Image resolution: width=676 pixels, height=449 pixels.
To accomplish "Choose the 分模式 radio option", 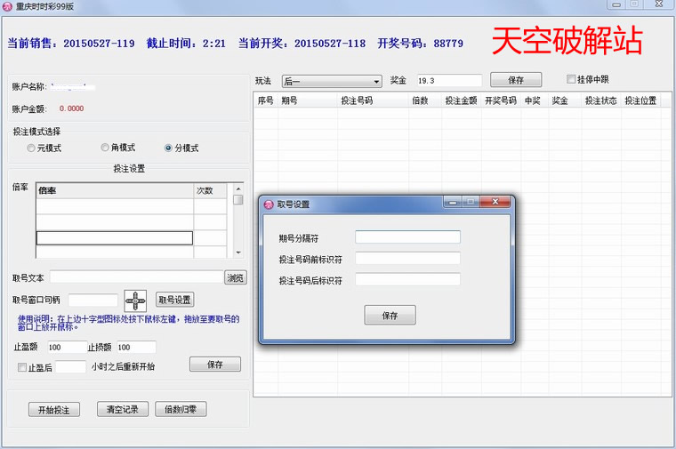I will pos(168,148).
